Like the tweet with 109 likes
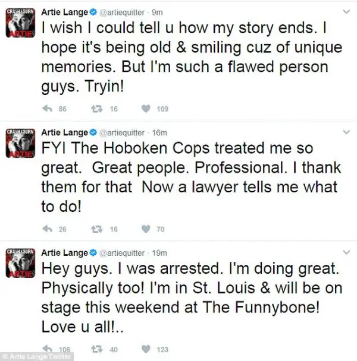The width and height of the screenshot is (357, 361). pos(146,109)
